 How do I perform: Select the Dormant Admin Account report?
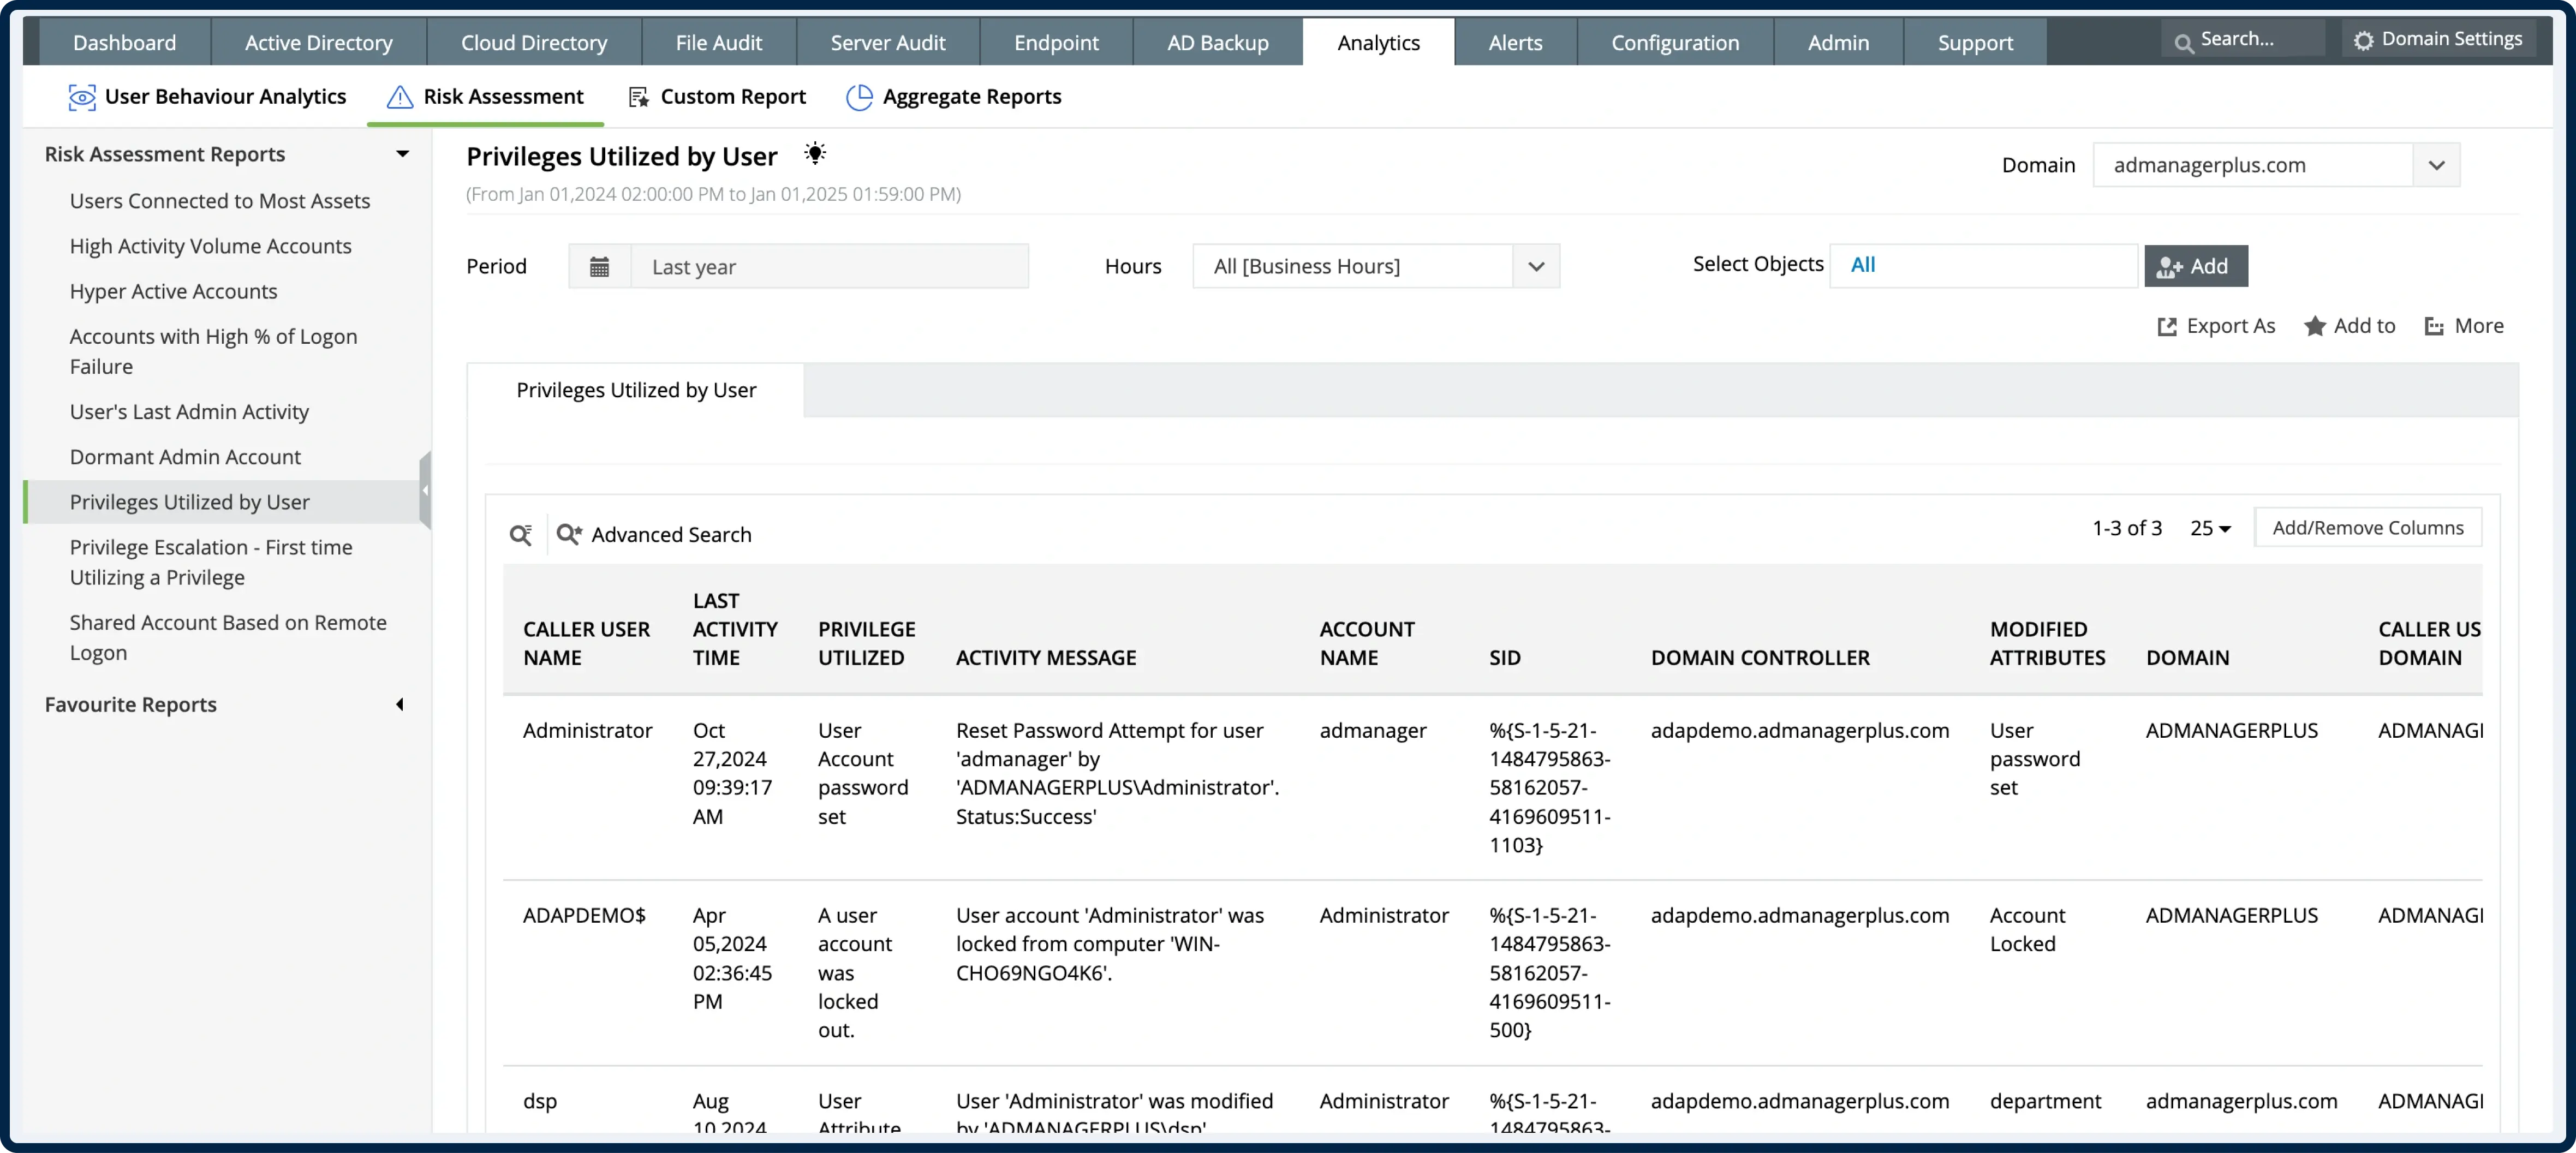pyautogui.click(x=184, y=456)
